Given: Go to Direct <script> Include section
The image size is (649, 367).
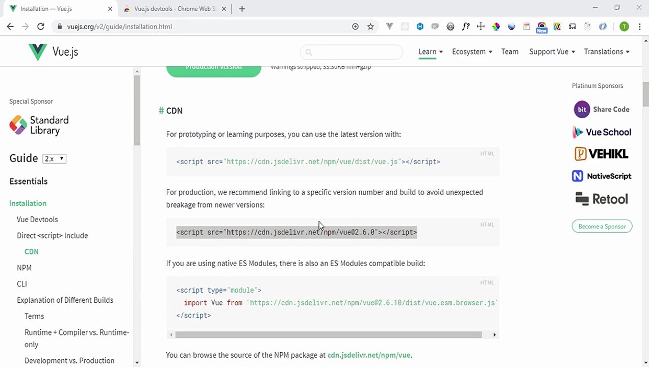Looking at the screenshot, I should click(52, 235).
